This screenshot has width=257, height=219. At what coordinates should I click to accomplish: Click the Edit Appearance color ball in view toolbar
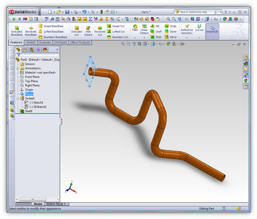coord(168,44)
